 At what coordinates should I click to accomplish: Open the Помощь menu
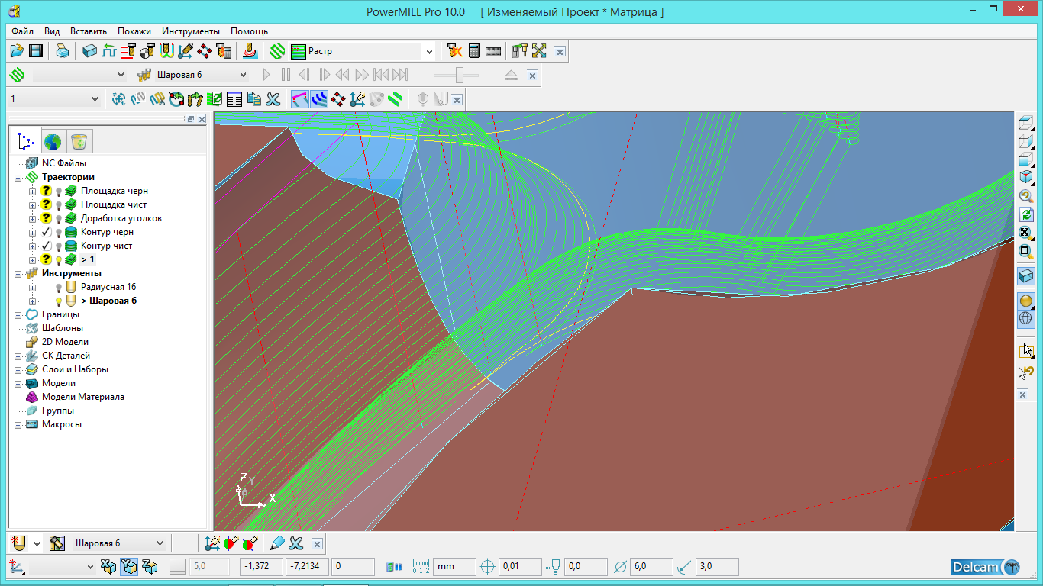[x=249, y=31]
